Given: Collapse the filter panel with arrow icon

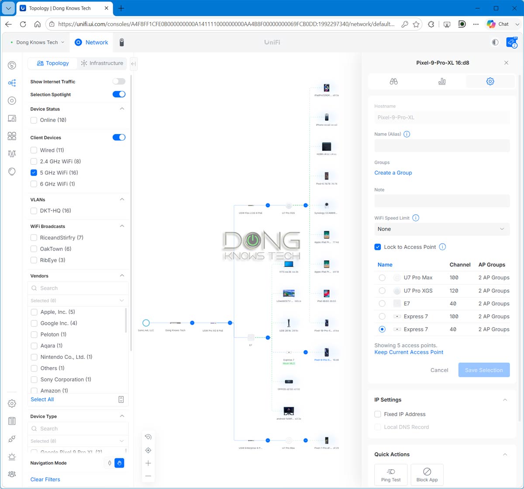Looking at the screenshot, I should pos(134,63).
